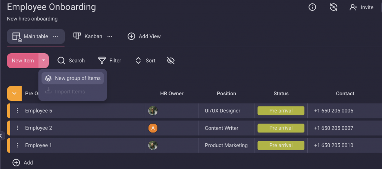Collapse the orange Pre-arrival group chevron
382x169 pixels.
(14, 93)
